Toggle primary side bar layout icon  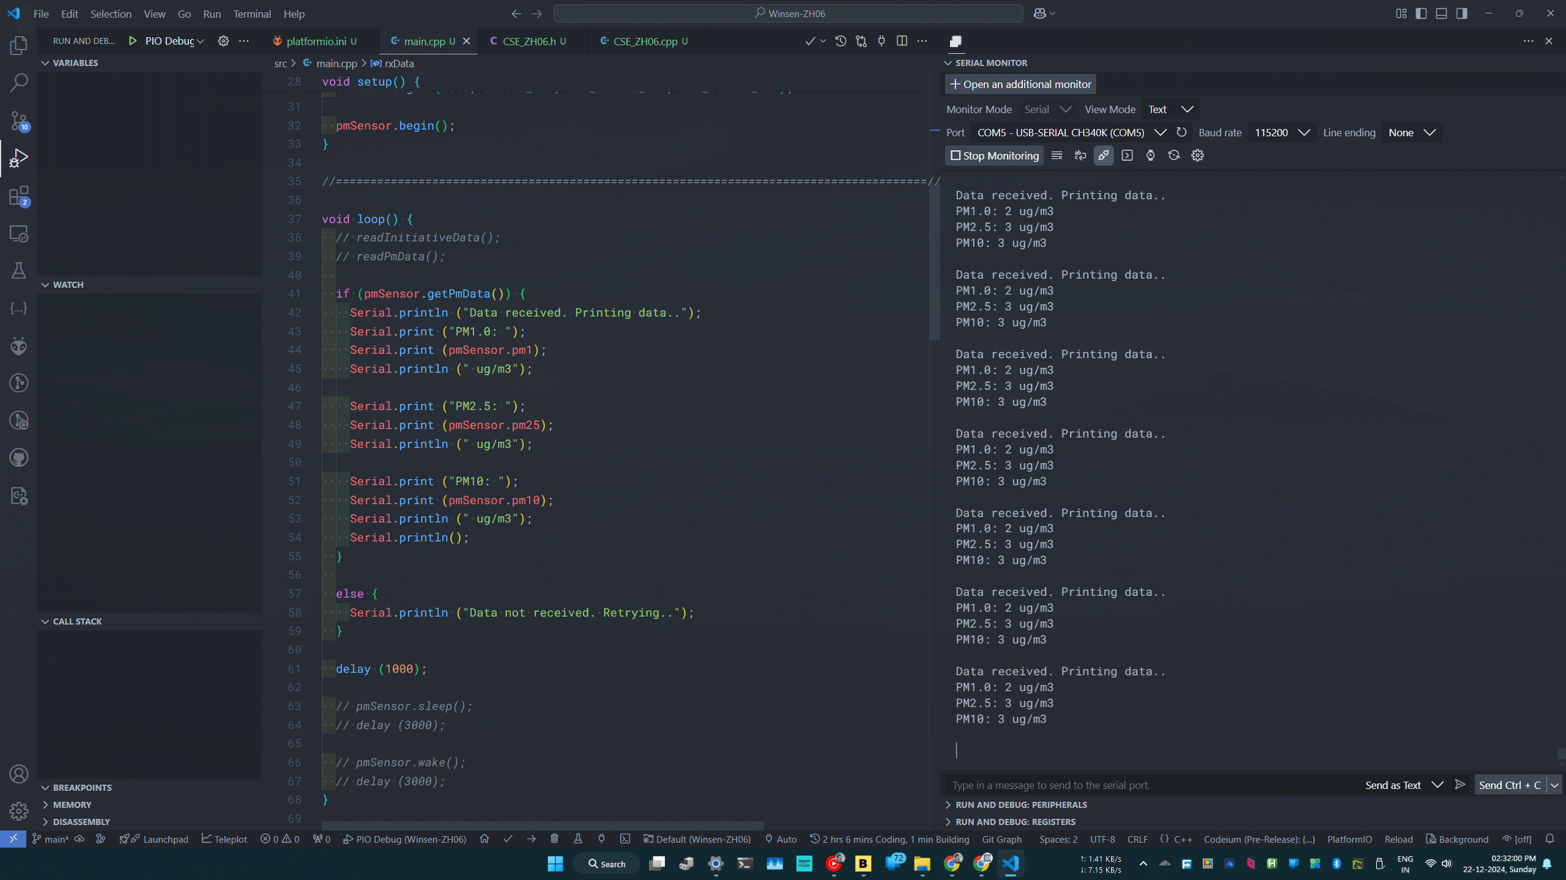(x=1421, y=13)
